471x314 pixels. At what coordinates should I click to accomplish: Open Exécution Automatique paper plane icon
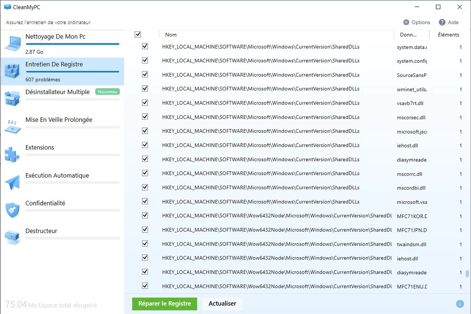(13, 182)
